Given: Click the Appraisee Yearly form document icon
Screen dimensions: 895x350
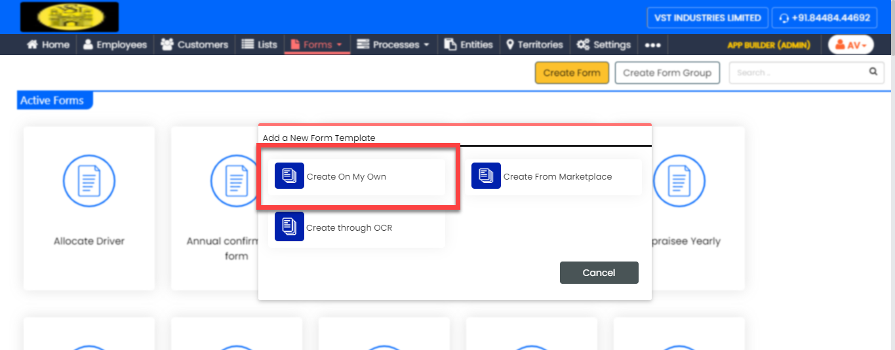Looking at the screenshot, I should pyautogui.click(x=679, y=182).
